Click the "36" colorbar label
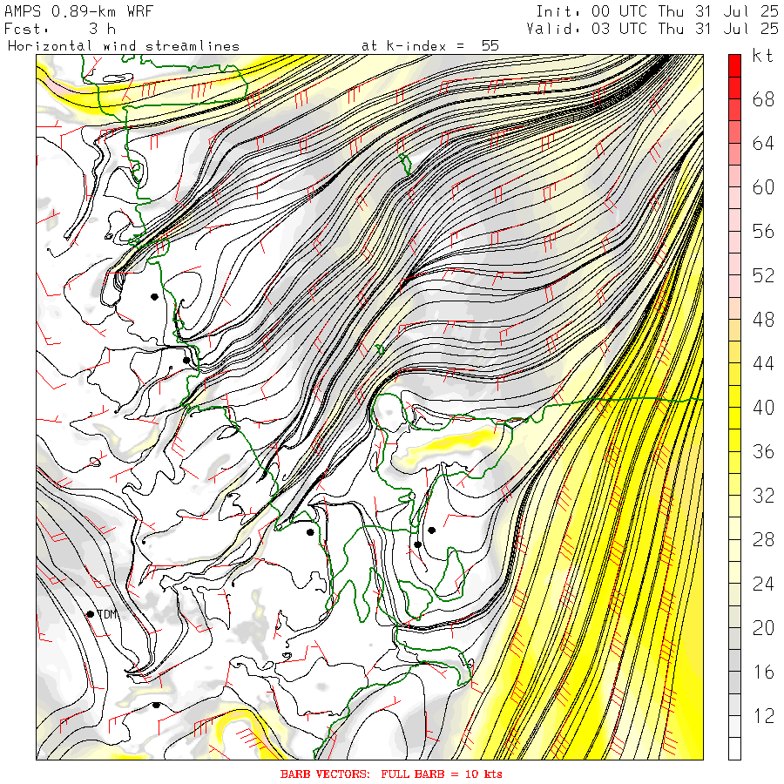The image size is (784, 784). (x=763, y=451)
